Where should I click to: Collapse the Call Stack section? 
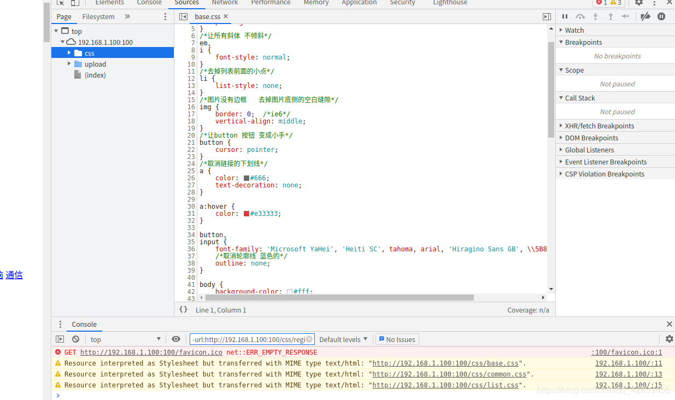[615, 98]
